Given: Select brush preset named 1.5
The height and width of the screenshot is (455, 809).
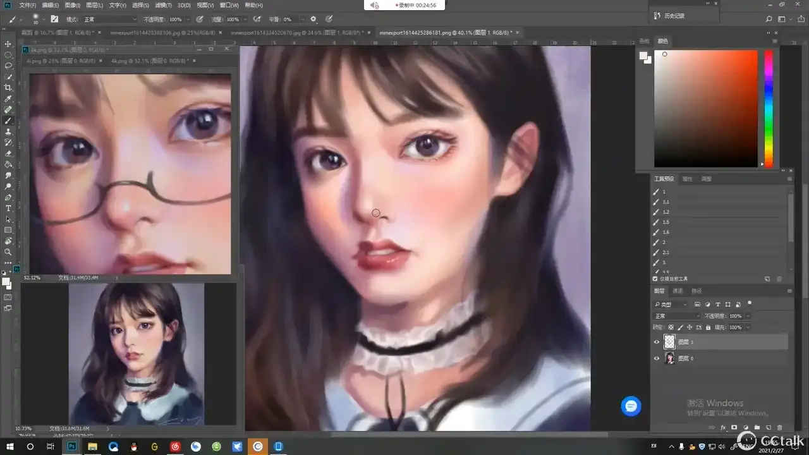Looking at the screenshot, I should 666,222.
